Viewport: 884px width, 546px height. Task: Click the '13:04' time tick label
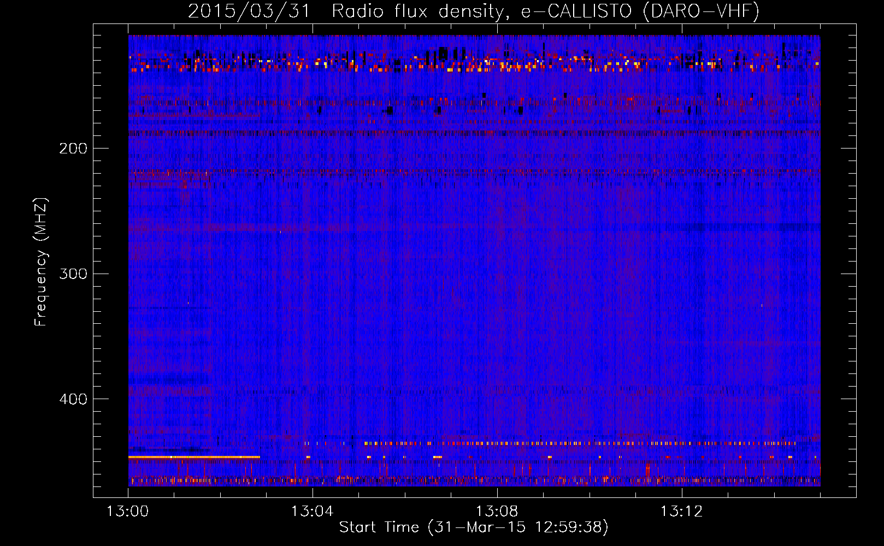coord(312,512)
